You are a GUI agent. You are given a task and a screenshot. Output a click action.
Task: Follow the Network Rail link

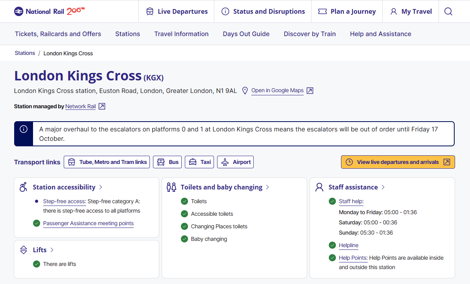[x=81, y=106]
